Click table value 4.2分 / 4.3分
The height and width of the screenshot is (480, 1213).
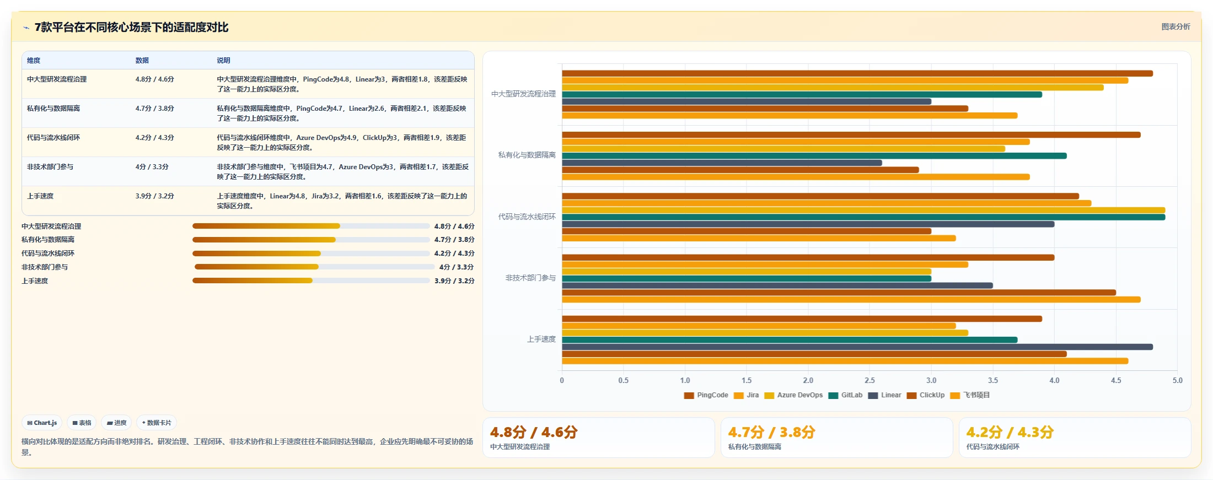coord(155,138)
